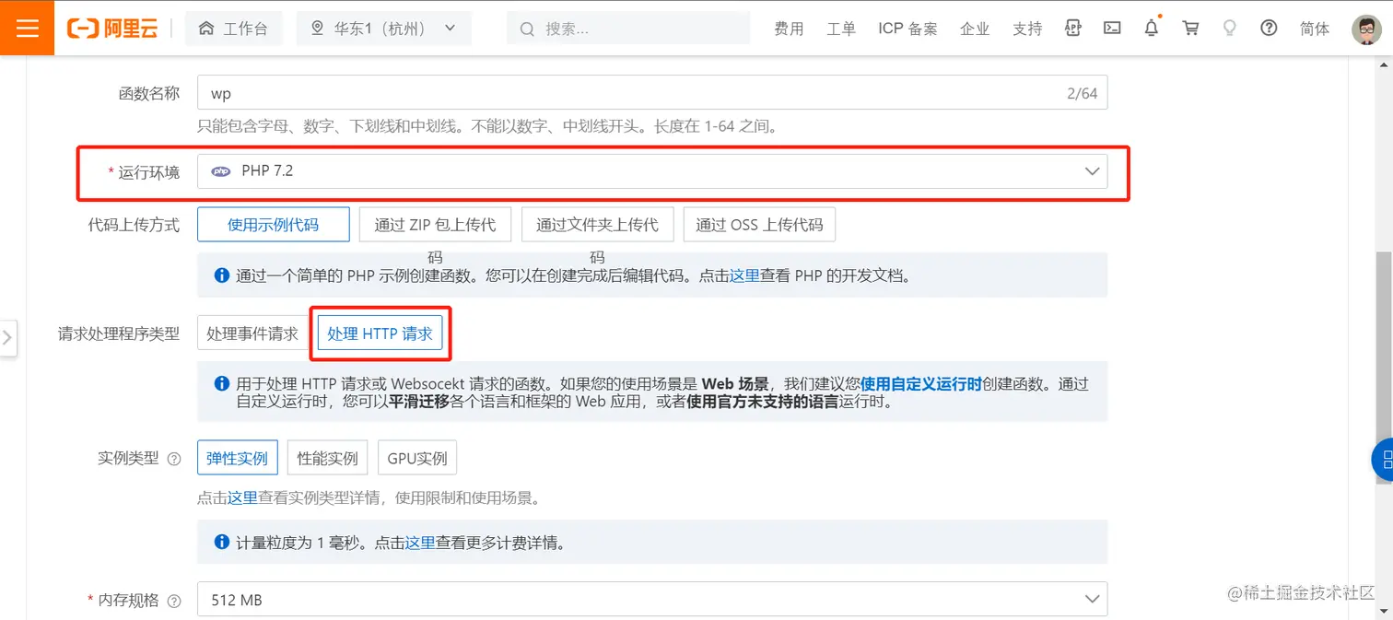Open the 企业 menu
Image resolution: width=1393 pixels, height=620 pixels.
pos(975,29)
